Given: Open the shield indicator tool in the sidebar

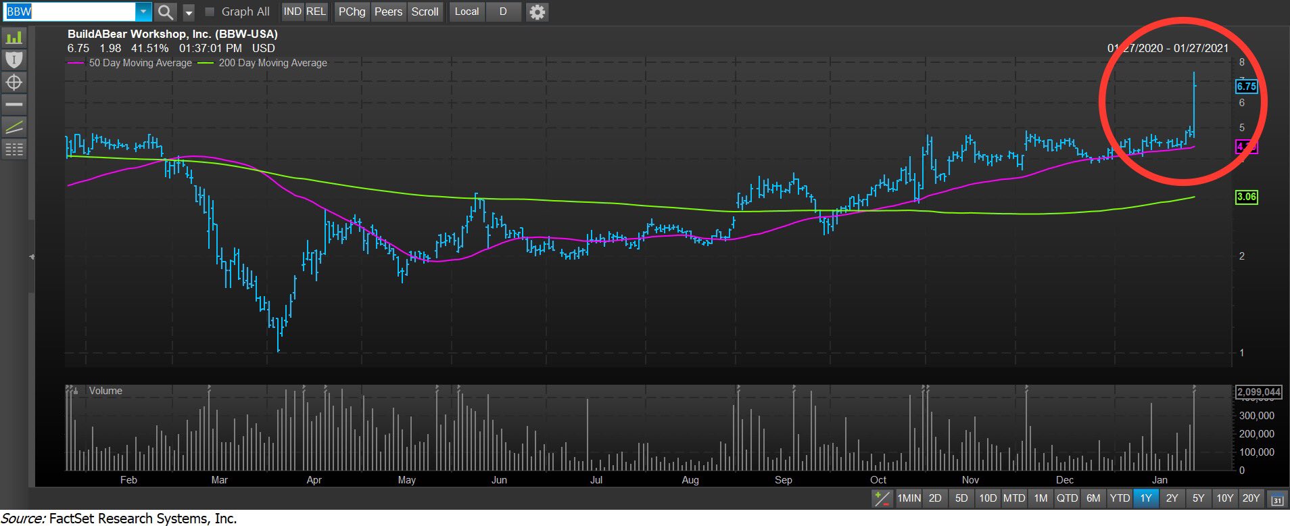Looking at the screenshot, I should pyautogui.click(x=14, y=59).
